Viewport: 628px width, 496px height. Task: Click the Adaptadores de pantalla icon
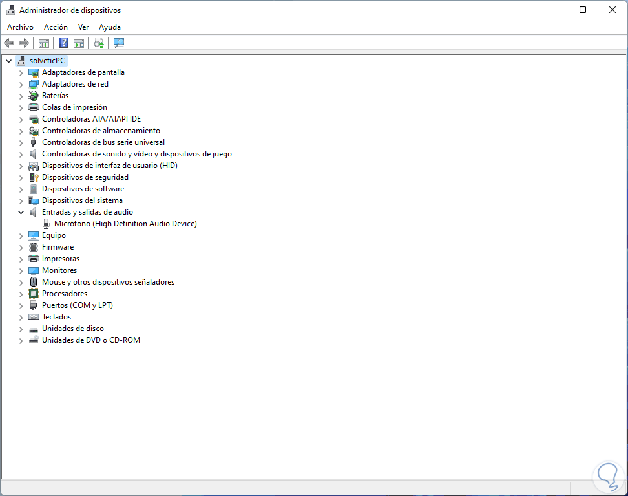pyautogui.click(x=34, y=72)
